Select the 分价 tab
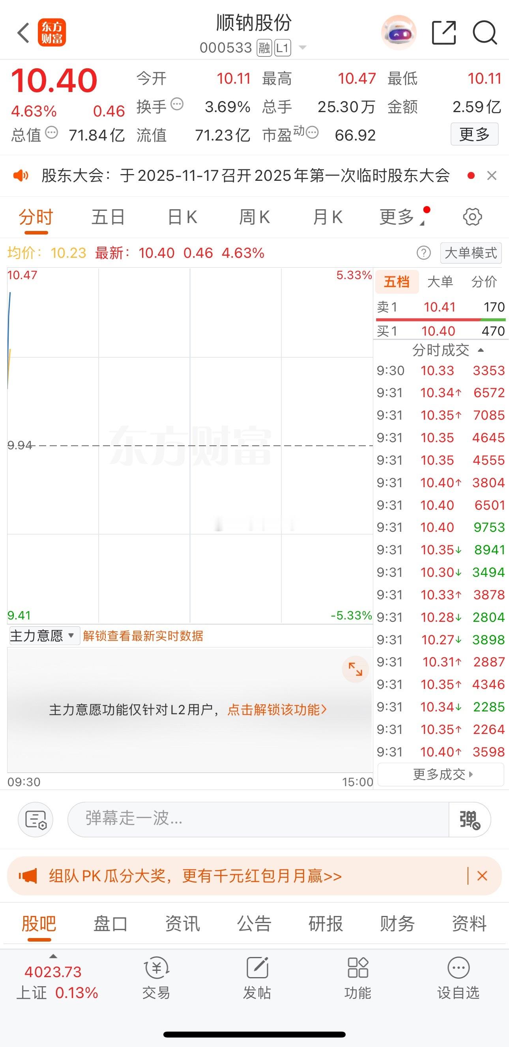The height and width of the screenshot is (1047, 509). 484,281
